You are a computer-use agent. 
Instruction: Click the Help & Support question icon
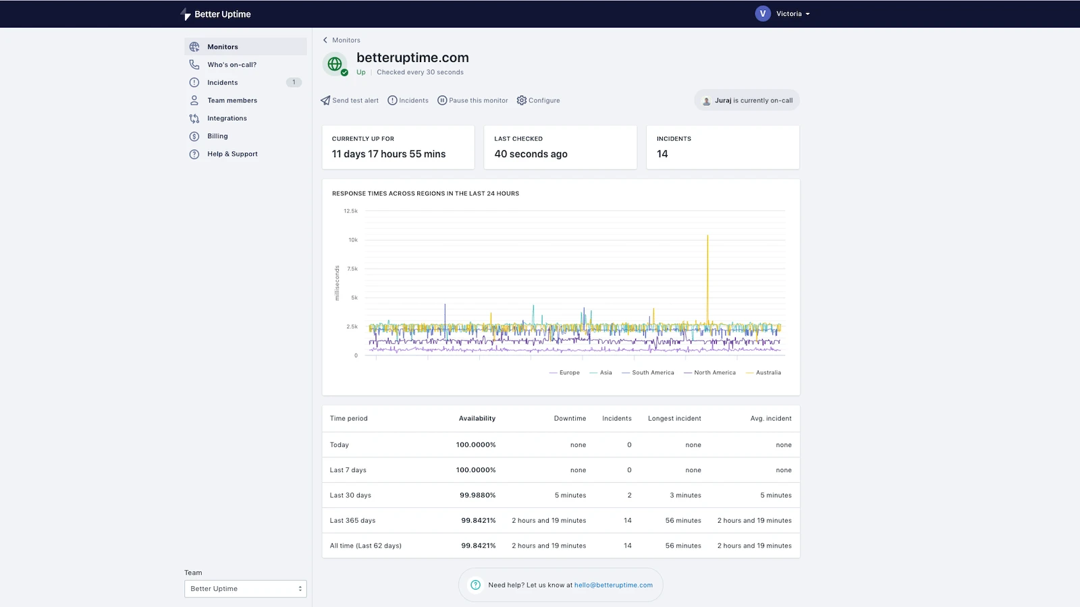click(194, 154)
